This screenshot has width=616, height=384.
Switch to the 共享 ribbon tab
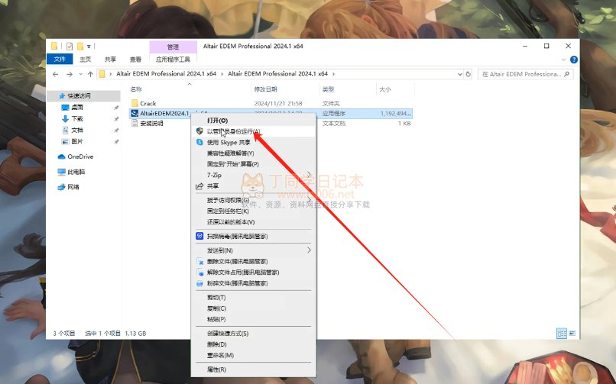tap(110, 60)
